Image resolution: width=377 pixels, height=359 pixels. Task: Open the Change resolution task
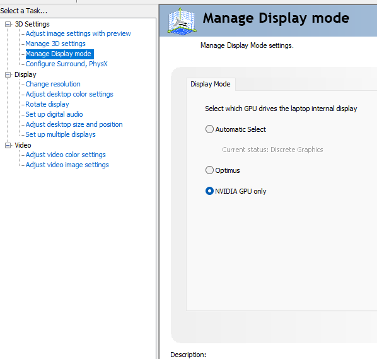pos(53,84)
